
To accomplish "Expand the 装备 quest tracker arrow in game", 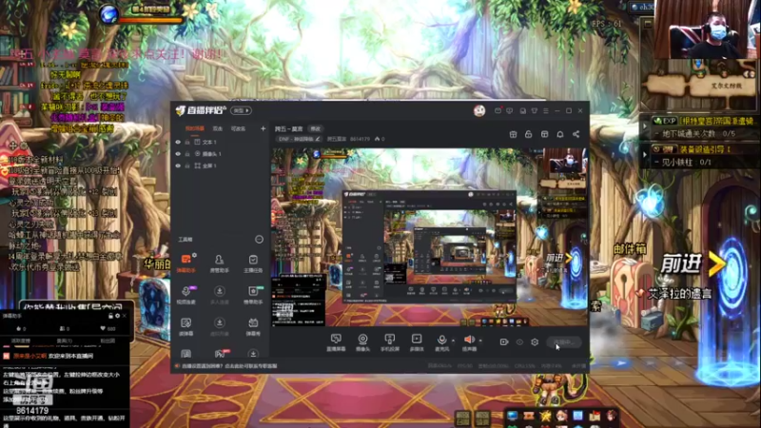I will pyautogui.click(x=645, y=155).
